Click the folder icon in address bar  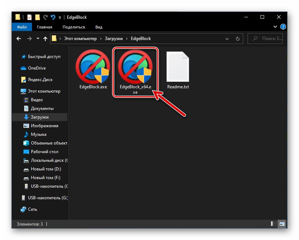pyautogui.click(x=54, y=38)
